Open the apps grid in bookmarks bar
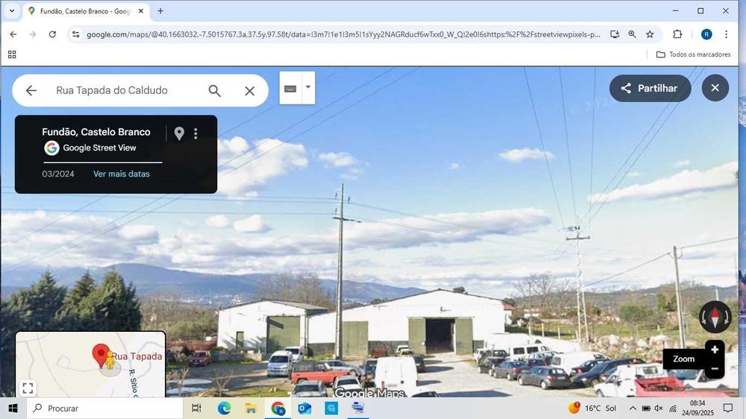This screenshot has height=419, width=746. 12,54
